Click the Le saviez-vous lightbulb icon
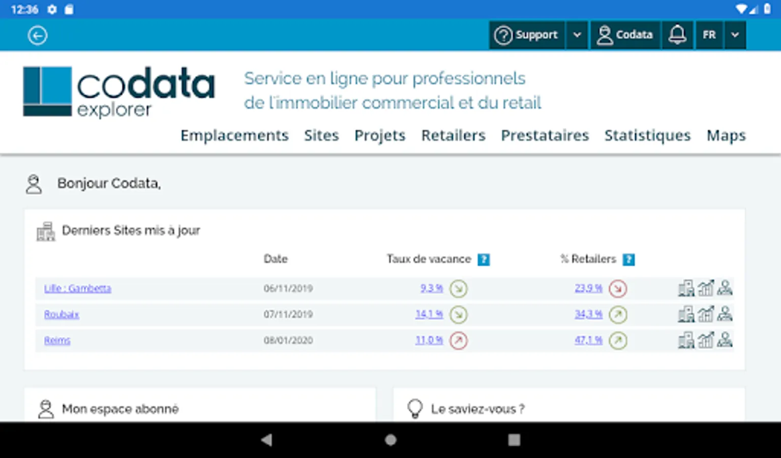The image size is (781, 458). [415, 409]
